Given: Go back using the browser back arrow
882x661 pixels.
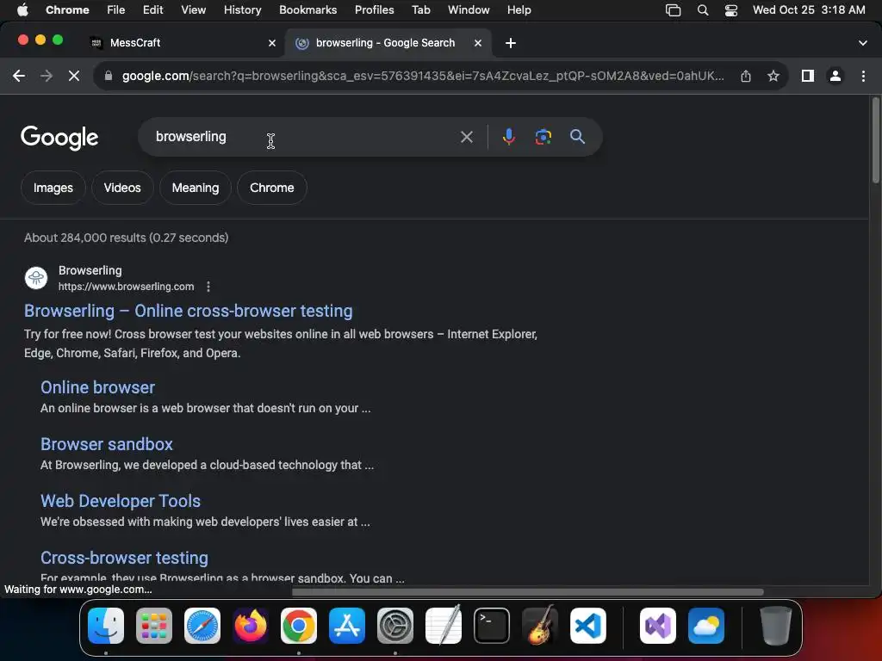Looking at the screenshot, I should point(19,76).
